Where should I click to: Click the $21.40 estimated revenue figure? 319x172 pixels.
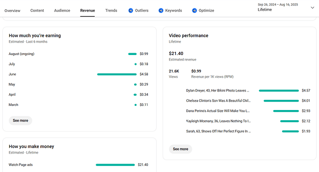[x=176, y=54]
